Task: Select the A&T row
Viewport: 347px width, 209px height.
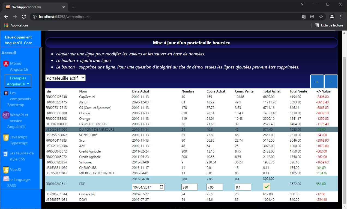Action: click(192, 146)
